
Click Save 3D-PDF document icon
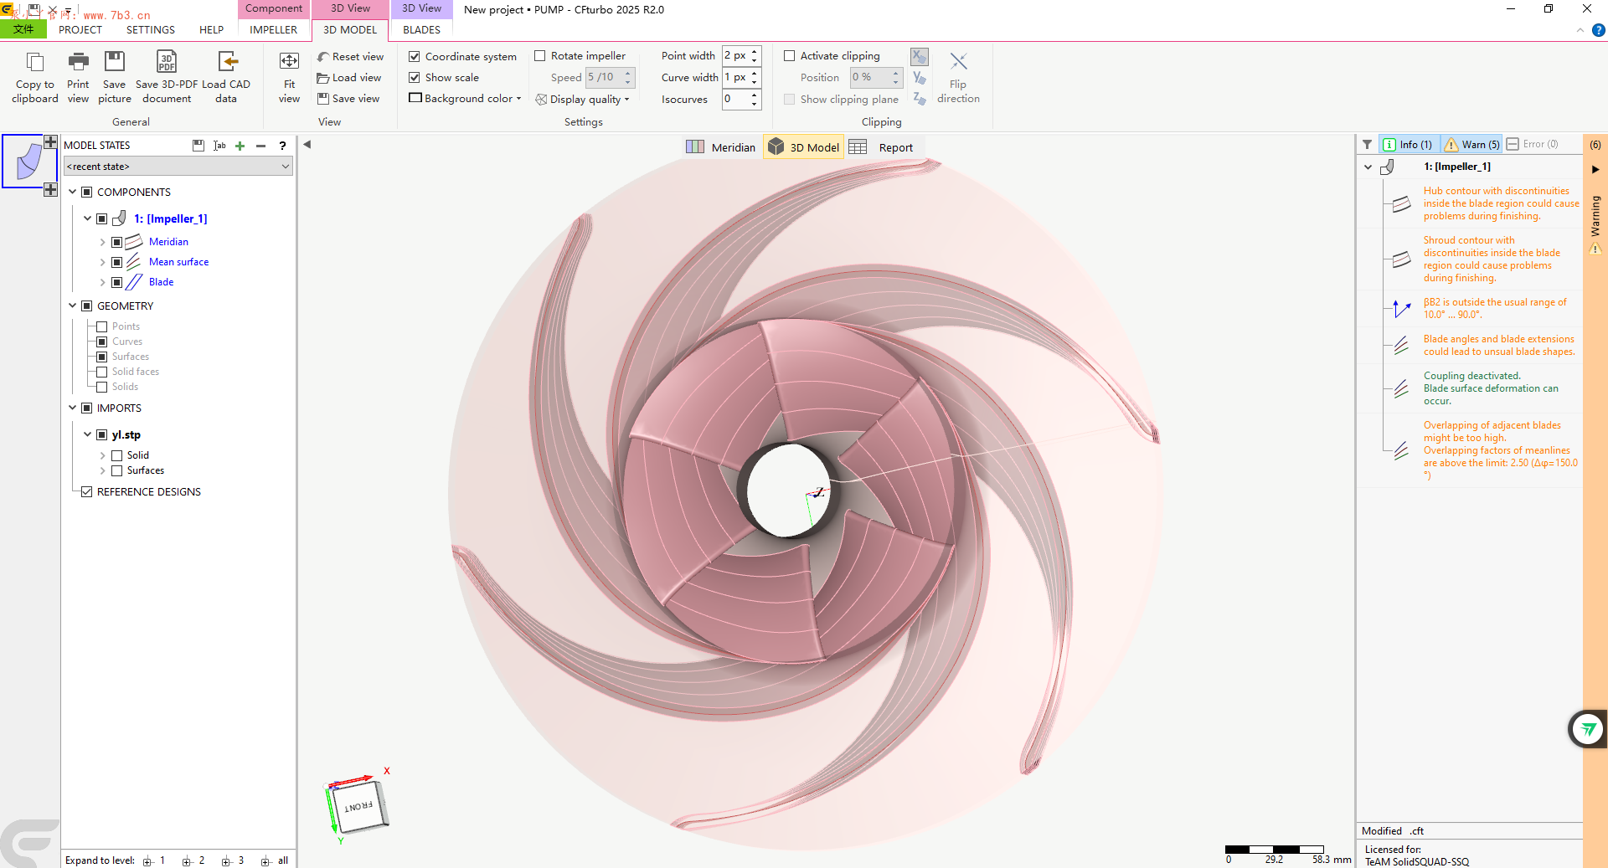point(167,62)
